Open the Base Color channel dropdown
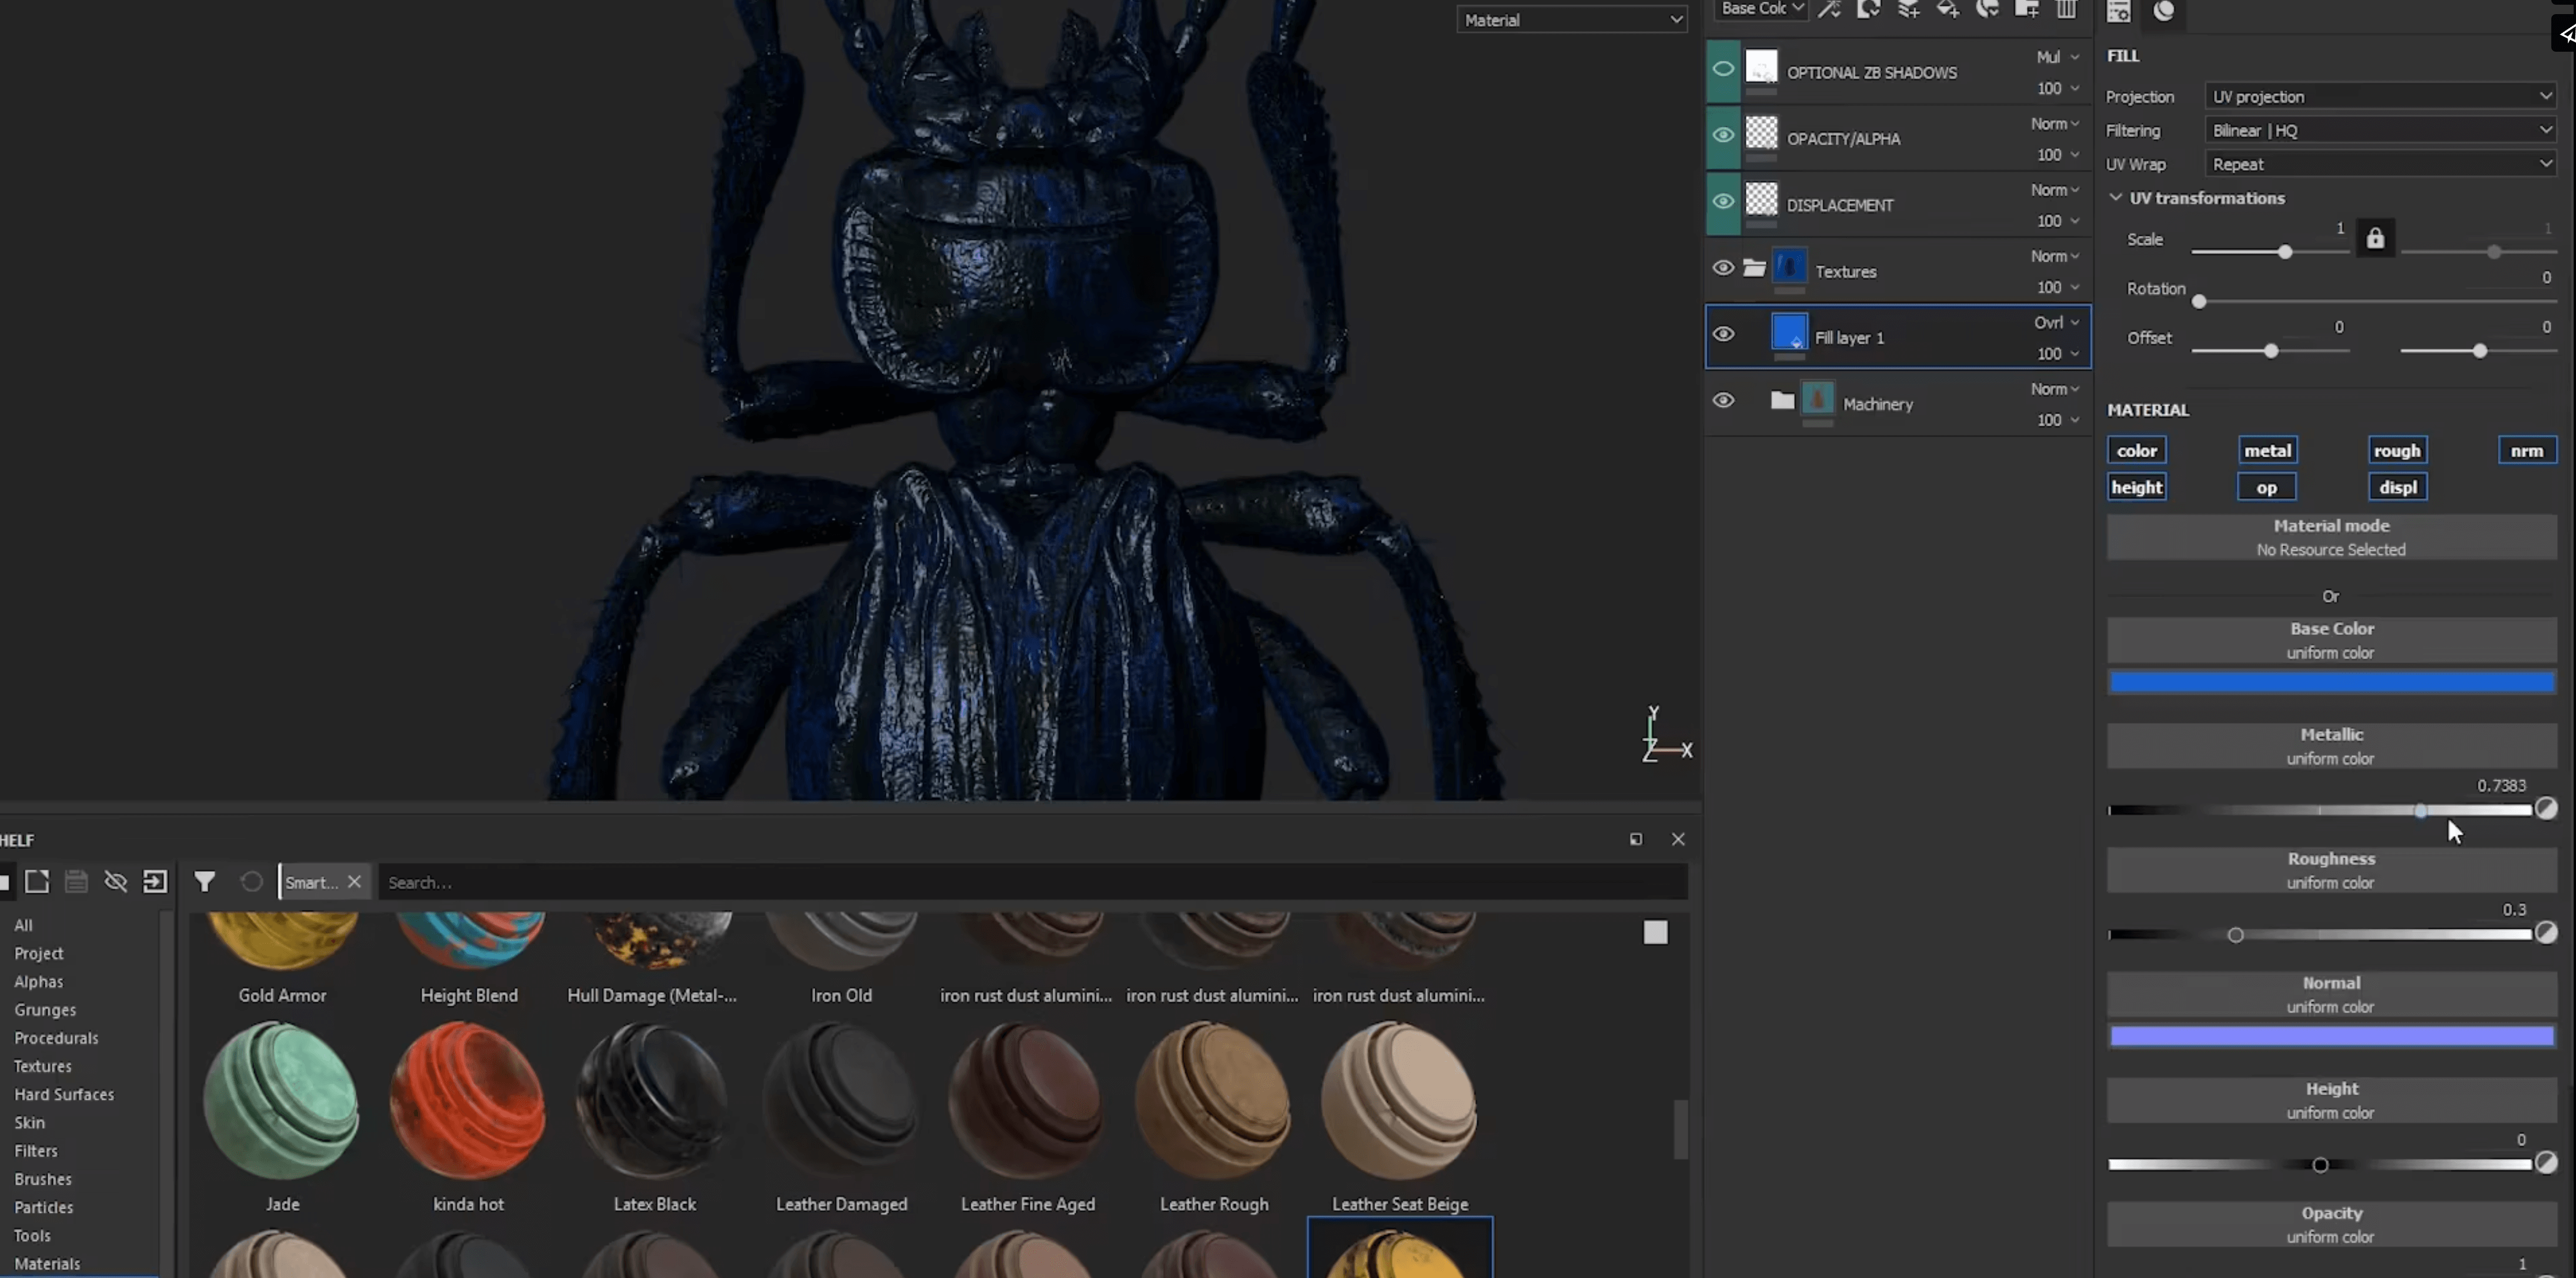 tap(1761, 8)
